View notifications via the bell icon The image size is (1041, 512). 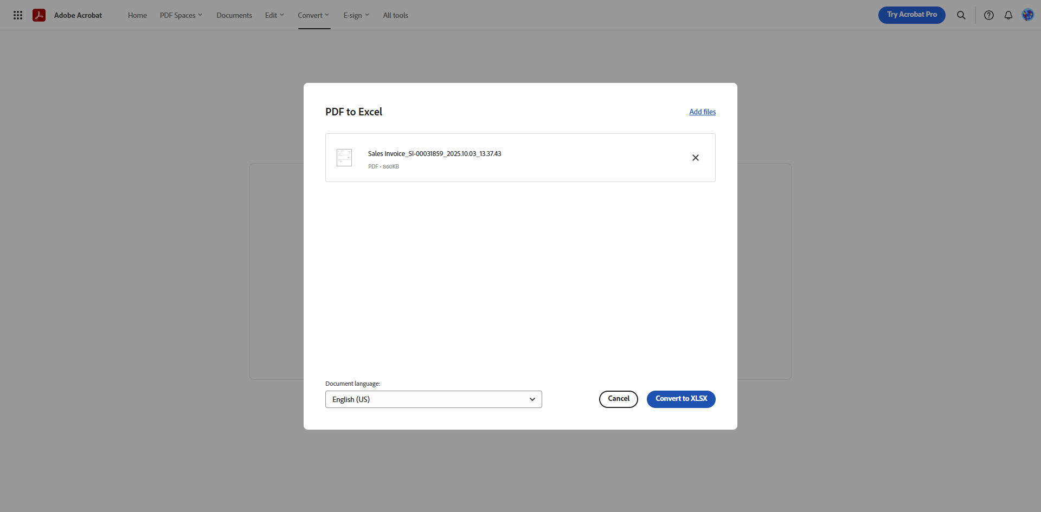tap(1008, 15)
